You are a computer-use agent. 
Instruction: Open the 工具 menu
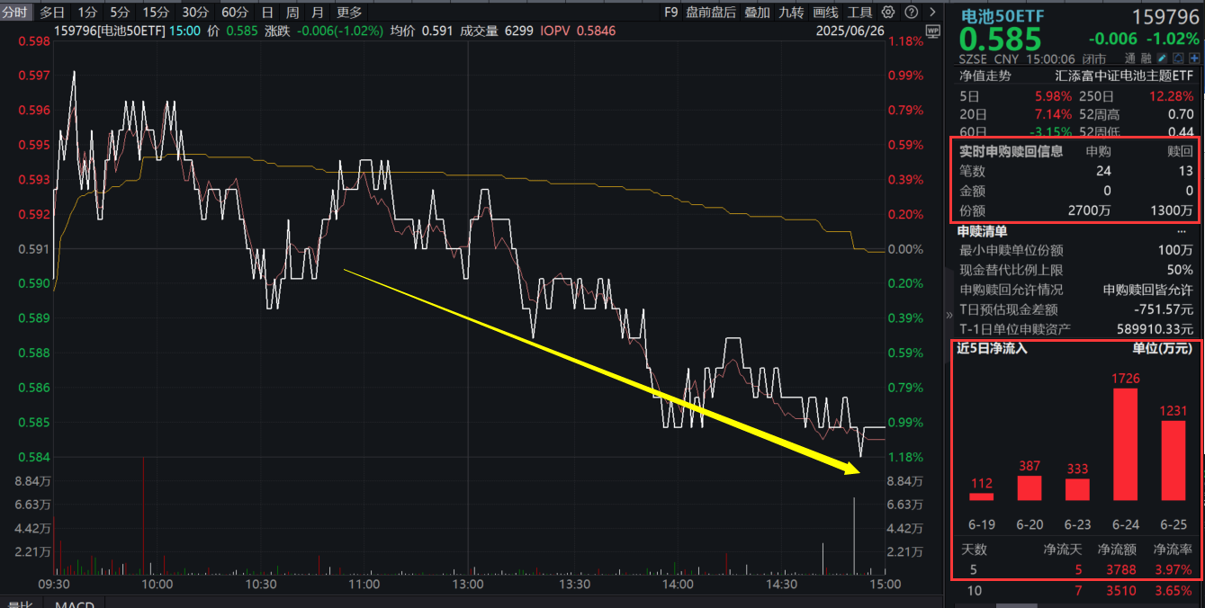(x=860, y=12)
